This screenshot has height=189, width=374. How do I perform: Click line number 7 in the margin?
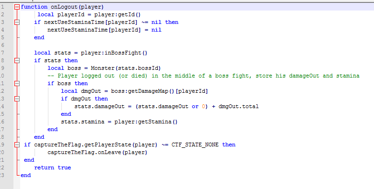(2, 53)
